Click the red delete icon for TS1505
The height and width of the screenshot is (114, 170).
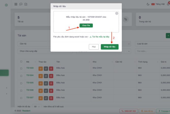pyautogui.click(x=51, y=83)
